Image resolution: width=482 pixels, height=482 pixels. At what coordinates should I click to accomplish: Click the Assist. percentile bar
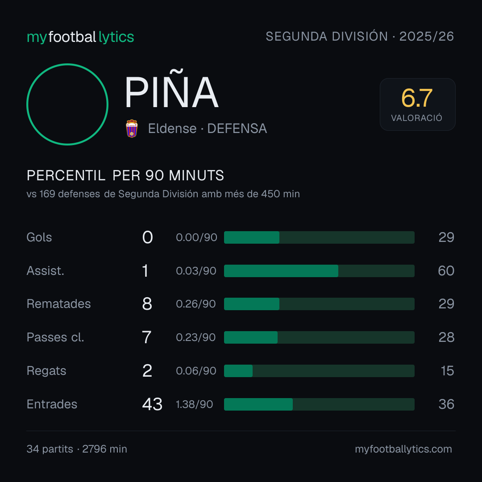click(319, 271)
